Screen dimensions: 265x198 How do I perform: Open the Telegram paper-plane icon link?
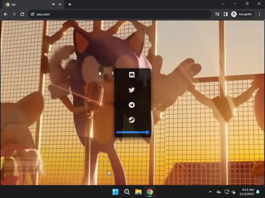pyautogui.click(x=132, y=105)
